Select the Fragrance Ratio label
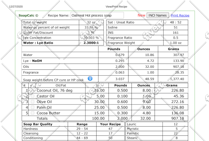The width and height of the screenshot is (209, 141). pos(120,38)
